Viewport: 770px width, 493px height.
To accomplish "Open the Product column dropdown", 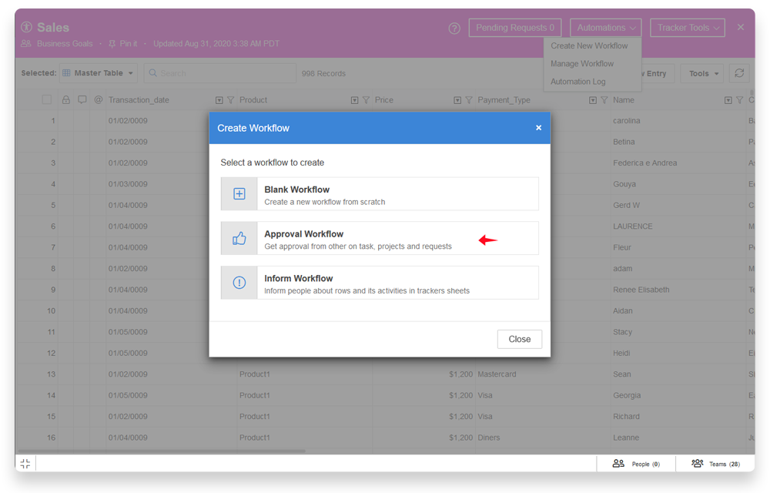I will click(354, 100).
